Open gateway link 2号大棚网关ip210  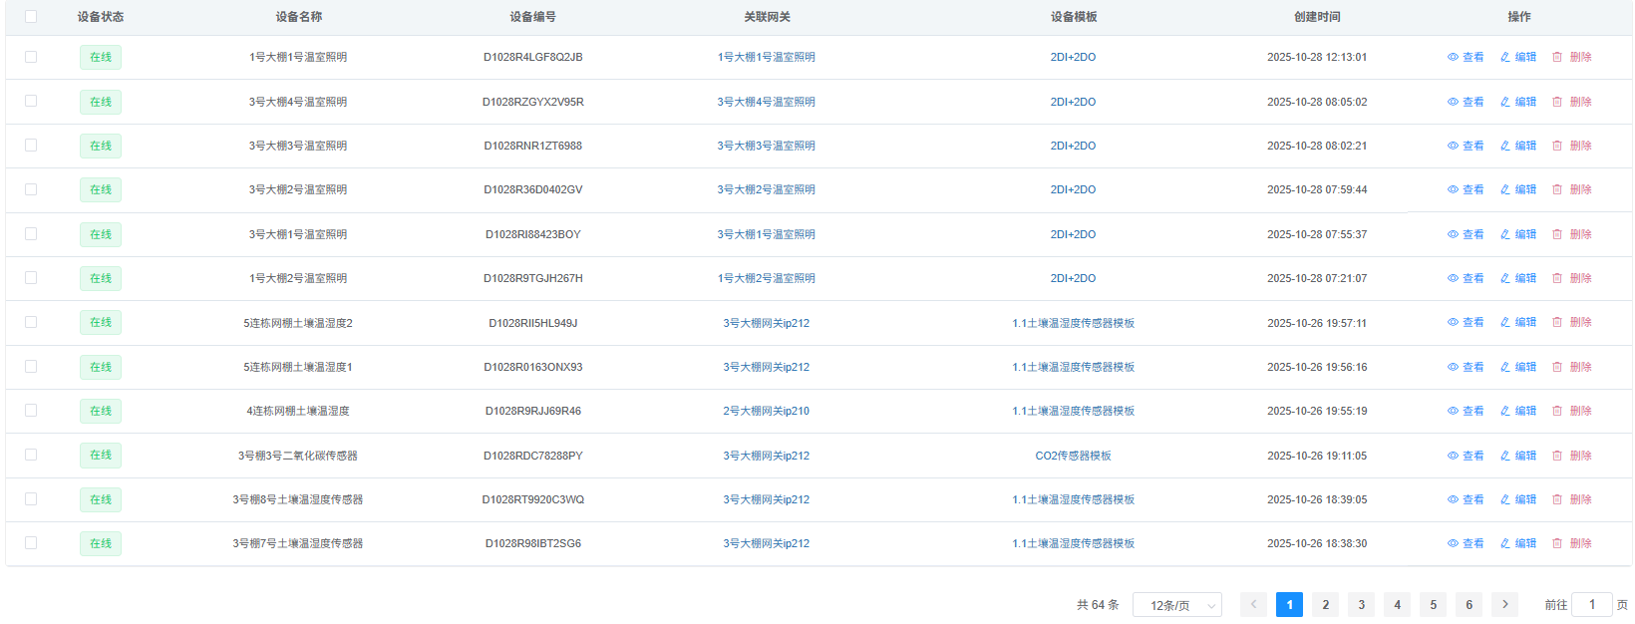(x=766, y=411)
